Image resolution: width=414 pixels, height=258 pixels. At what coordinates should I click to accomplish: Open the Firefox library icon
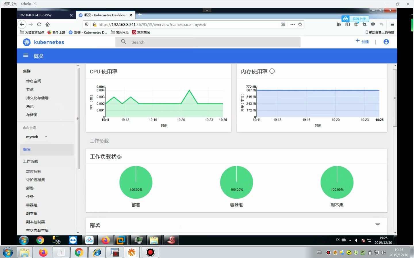tap(339, 25)
